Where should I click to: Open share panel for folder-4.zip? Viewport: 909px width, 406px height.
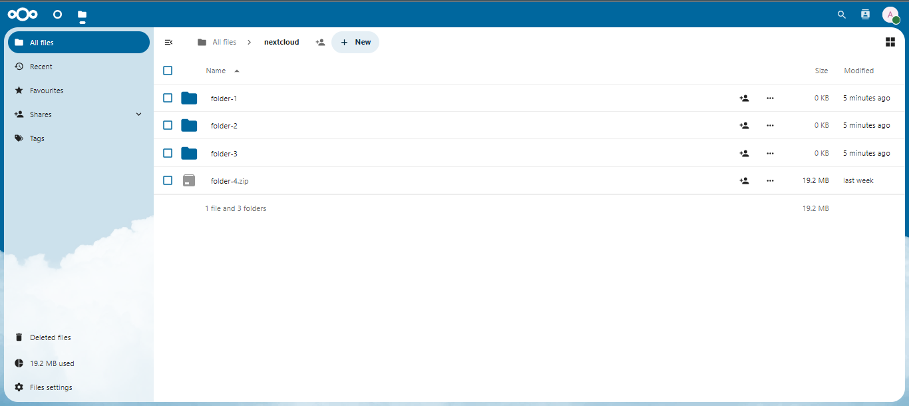click(x=744, y=180)
